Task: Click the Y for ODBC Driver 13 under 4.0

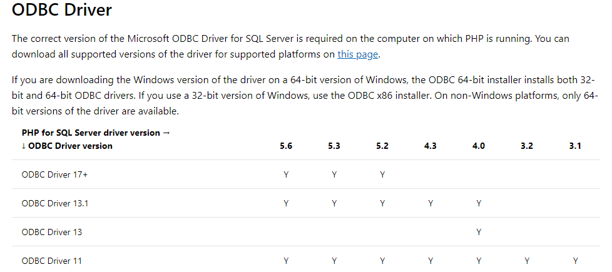Action: 479,232
